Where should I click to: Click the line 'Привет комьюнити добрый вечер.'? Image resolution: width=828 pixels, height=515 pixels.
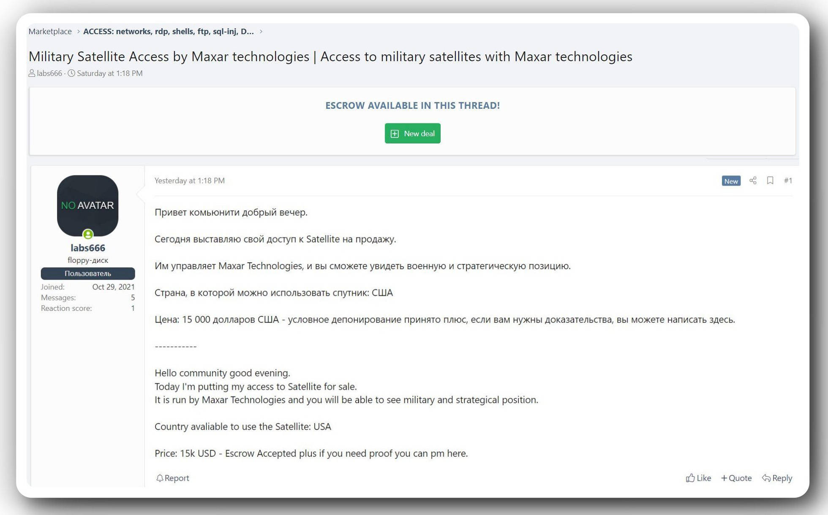pos(231,212)
